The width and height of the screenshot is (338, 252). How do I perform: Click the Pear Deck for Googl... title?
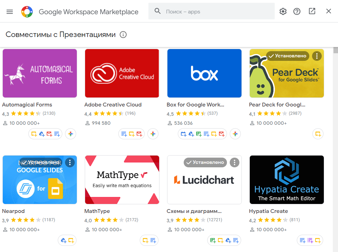point(277,105)
